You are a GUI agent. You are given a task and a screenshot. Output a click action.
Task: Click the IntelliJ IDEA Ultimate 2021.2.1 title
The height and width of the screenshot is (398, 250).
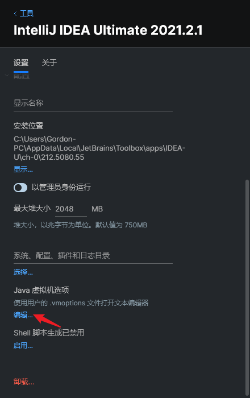tap(109, 30)
